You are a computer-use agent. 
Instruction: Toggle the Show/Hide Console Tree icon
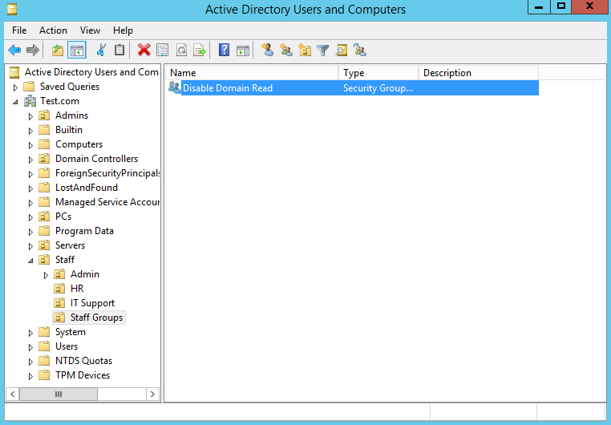click(77, 50)
